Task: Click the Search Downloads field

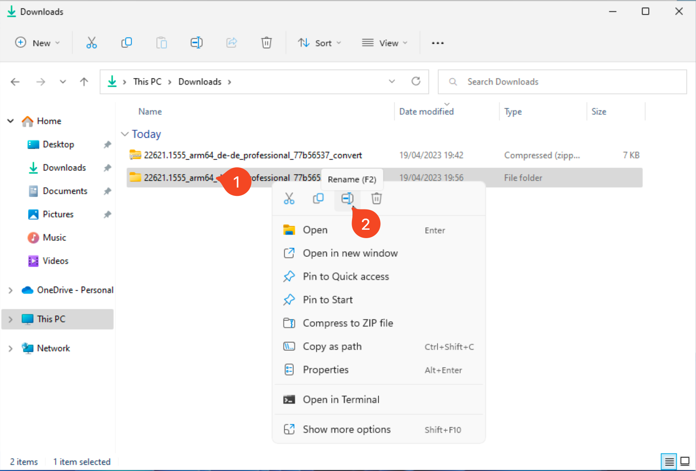Action: pyautogui.click(x=562, y=82)
